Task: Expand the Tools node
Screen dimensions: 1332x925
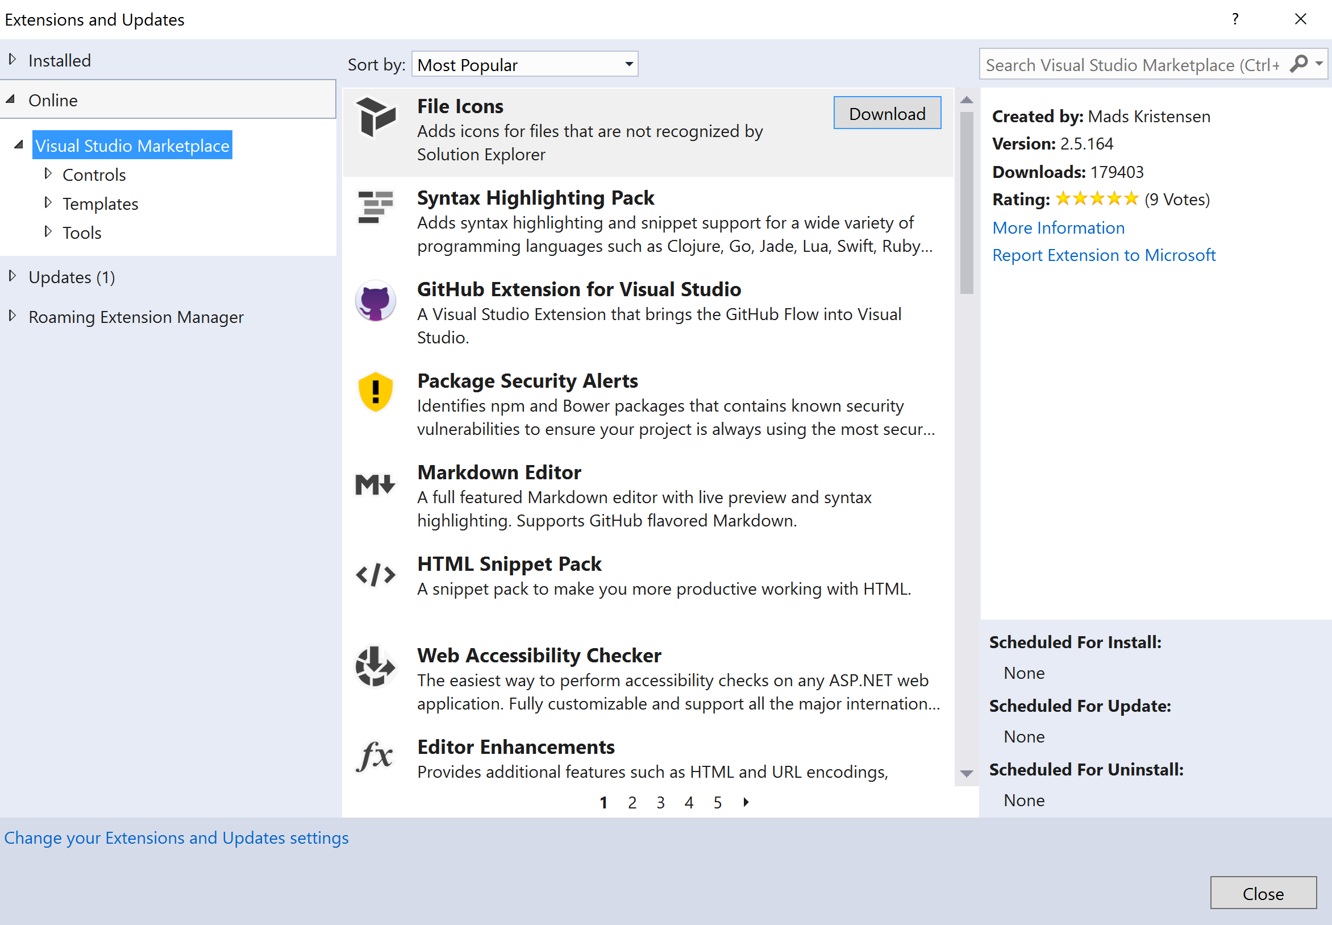Action: point(48,231)
